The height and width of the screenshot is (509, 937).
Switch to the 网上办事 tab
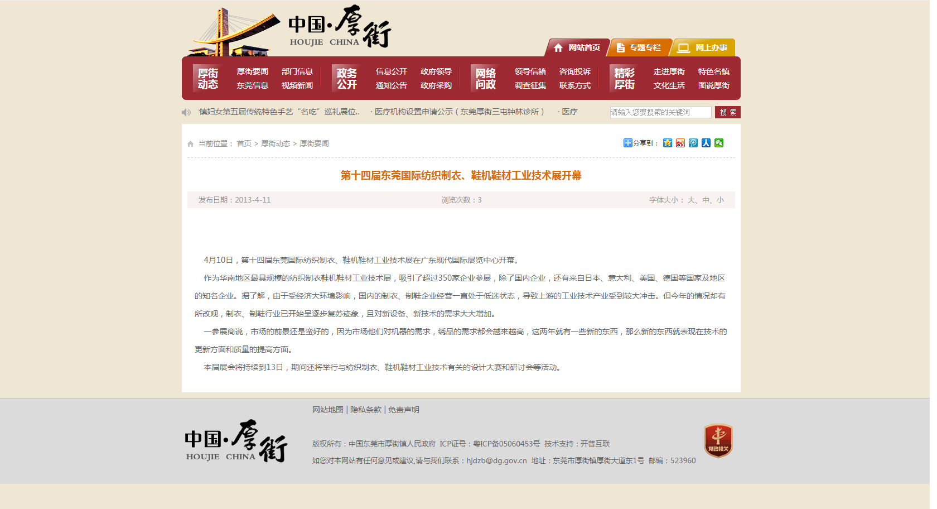pyautogui.click(x=704, y=48)
